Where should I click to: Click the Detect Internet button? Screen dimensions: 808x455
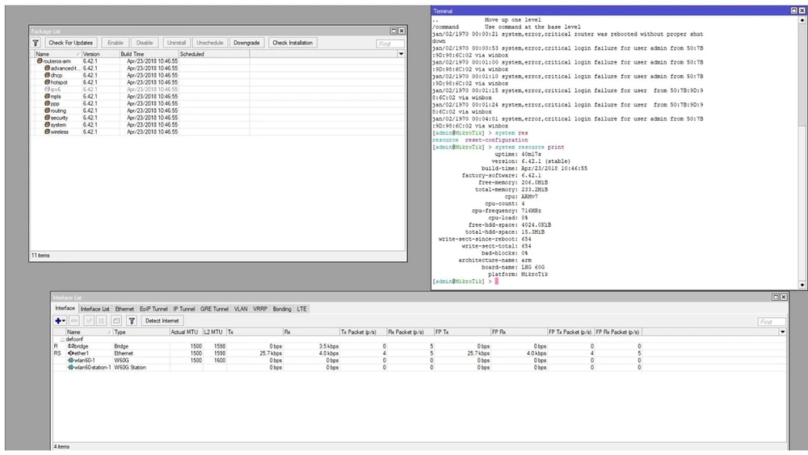point(162,320)
